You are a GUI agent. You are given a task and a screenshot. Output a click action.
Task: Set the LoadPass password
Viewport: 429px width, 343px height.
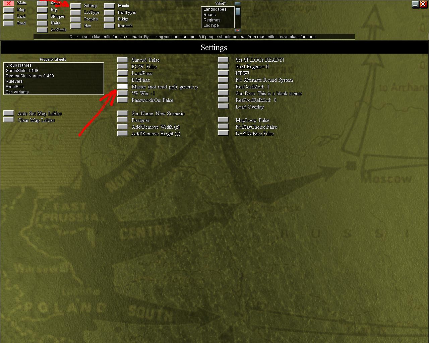[123, 73]
